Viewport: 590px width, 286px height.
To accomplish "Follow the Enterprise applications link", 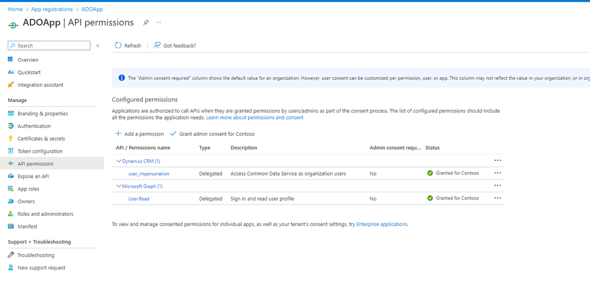I will pos(382,224).
